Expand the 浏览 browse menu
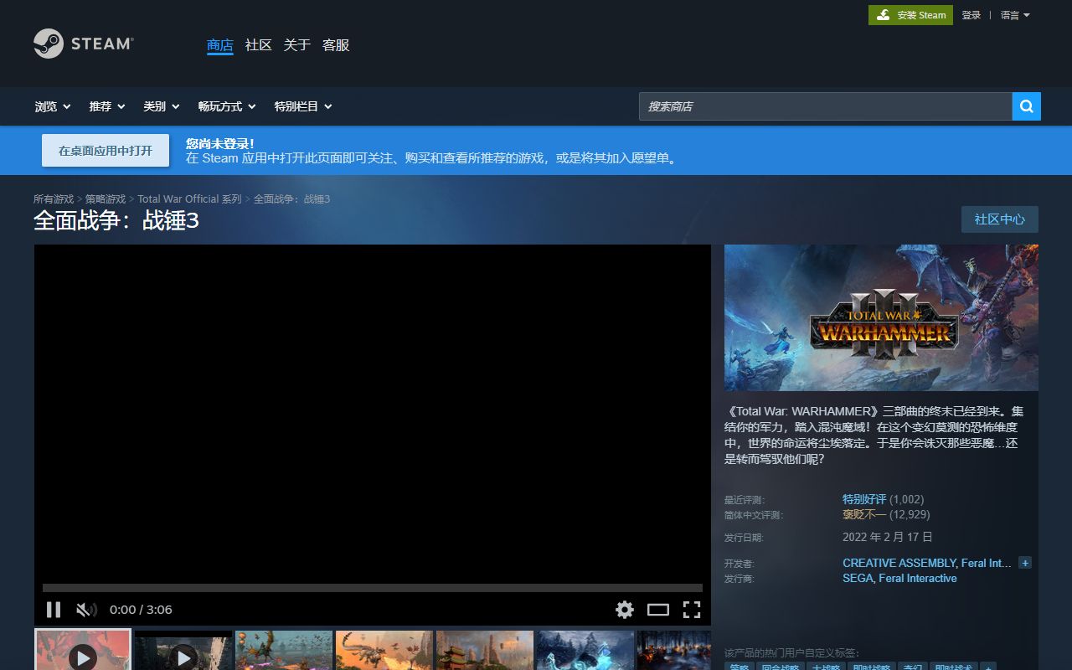The image size is (1072, 670). pyautogui.click(x=53, y=106)
